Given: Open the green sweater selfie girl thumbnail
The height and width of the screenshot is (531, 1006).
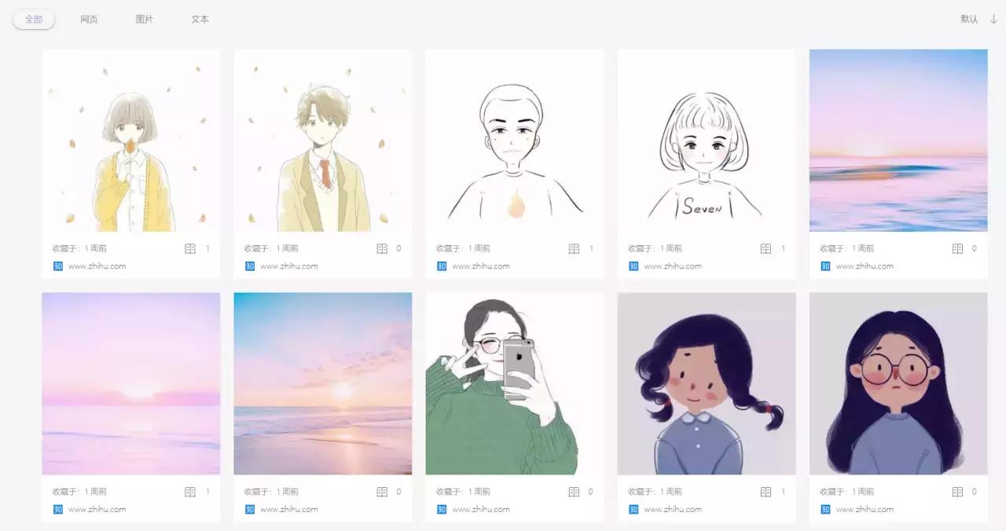Looking at the screenshot, I should pyautogui.click(x=515, y=383).
